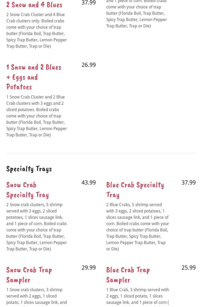Image resolution: width=202 pixels, height=307 pixels.
Task: Click the 29.99 price
Action: 89,268
